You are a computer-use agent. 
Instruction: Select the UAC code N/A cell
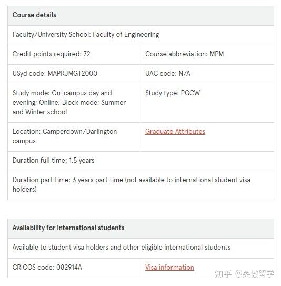tap(207, 74)
